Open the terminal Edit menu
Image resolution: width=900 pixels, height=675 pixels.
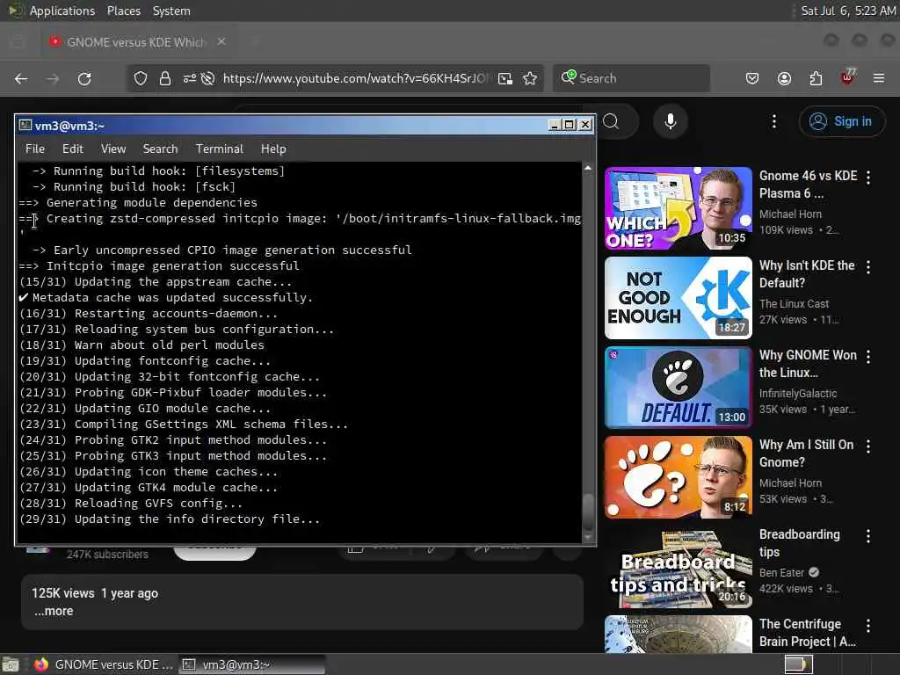tap(73, 149)
